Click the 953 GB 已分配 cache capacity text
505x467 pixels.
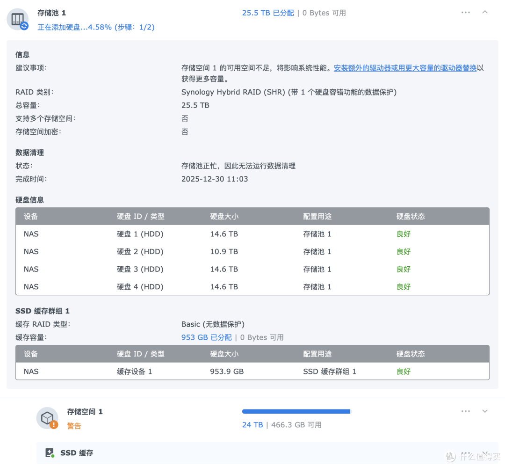pyautogui.click(x=207, y=337)
